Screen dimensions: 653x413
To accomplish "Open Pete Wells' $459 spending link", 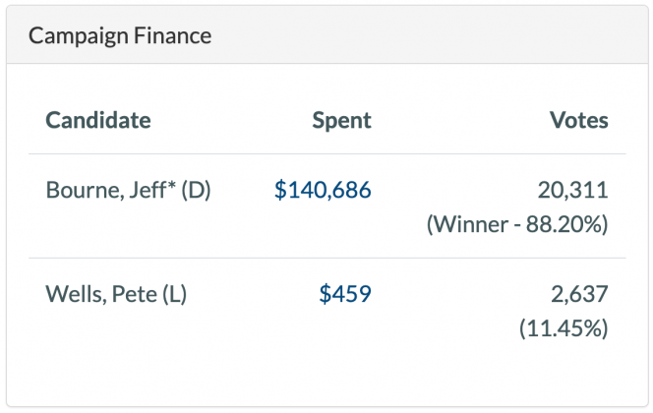I will [345, 294].
